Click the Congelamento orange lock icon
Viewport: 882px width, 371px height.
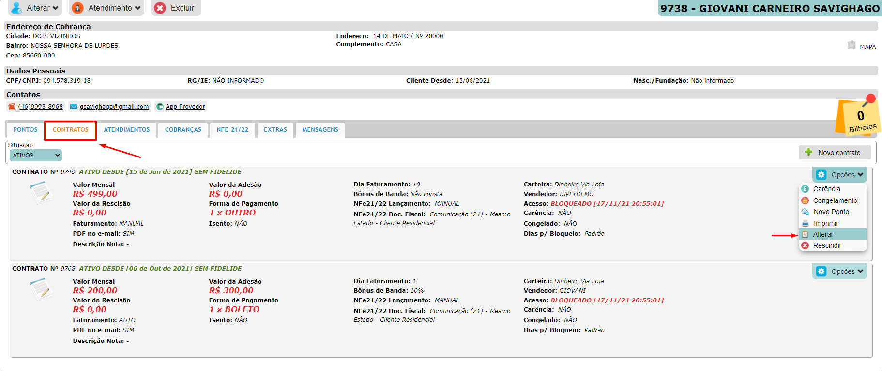coord(805,200)
